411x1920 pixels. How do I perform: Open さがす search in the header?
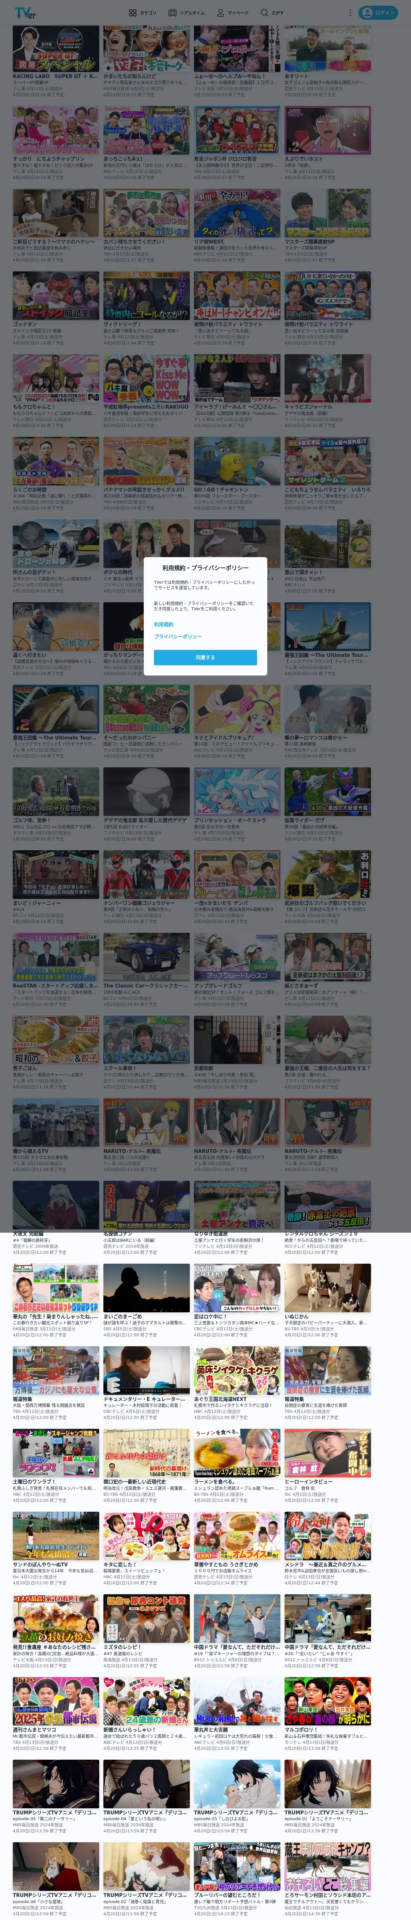pyautogui.click(x=272, y=13)
